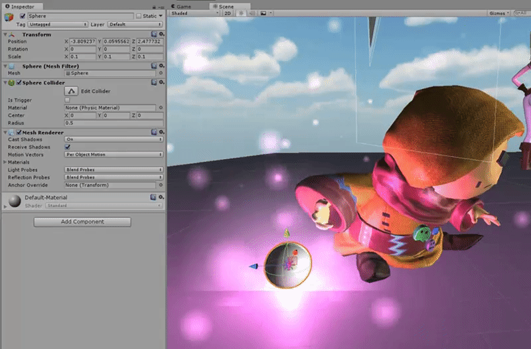Open the Static flags dropdown arrow
Viewport: 531px width, 349px height.
[x=161, y=16]
